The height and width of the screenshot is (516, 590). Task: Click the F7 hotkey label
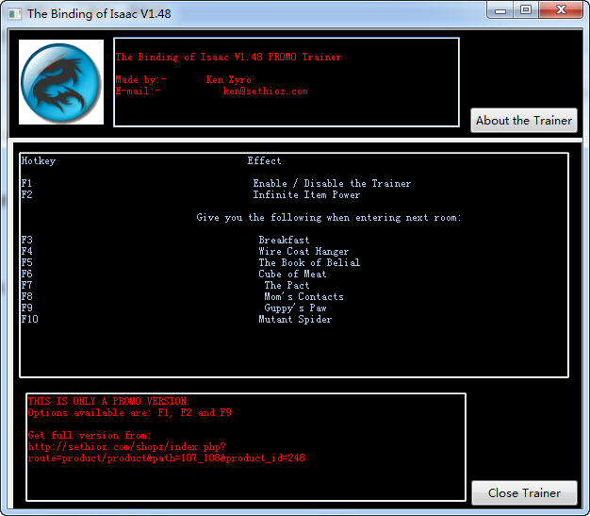pyautogui.click(x=26, y=285)
